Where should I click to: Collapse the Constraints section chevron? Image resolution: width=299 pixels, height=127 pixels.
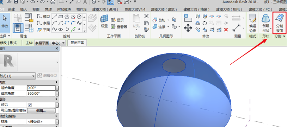click(x=56, y=82)
